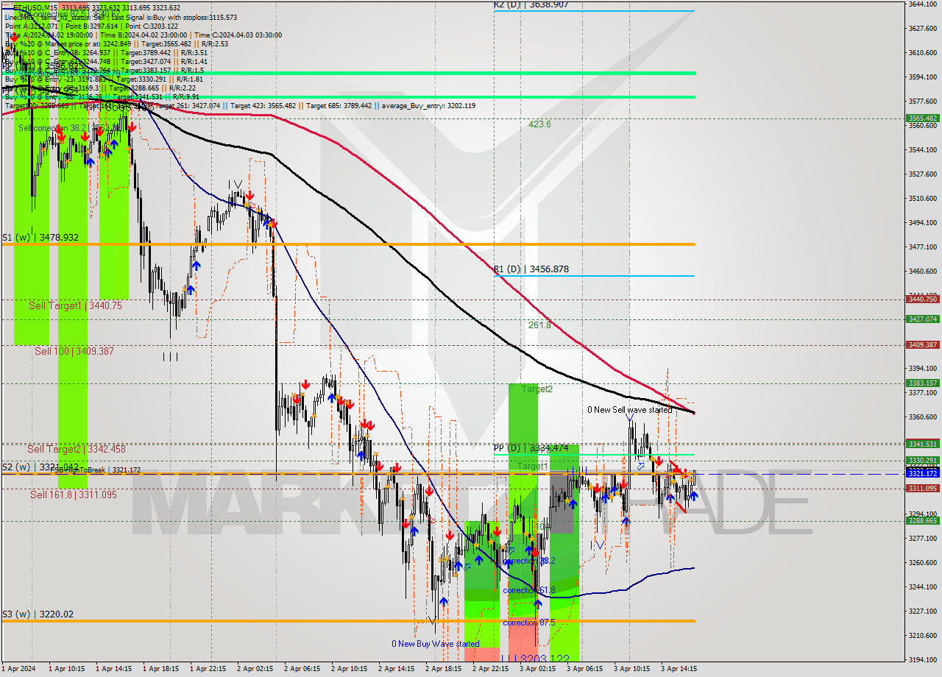Select the 'Sell 100 | 3409.387' label
The image size is (942, 677).
tap(74, 351)
